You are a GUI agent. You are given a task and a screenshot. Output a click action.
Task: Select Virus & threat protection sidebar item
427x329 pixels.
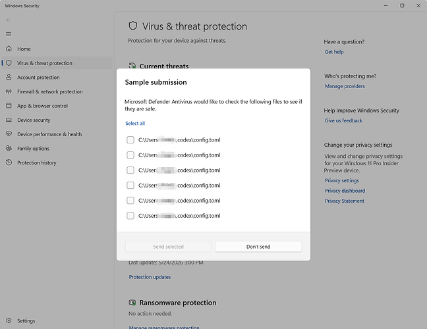click(57, 63)
